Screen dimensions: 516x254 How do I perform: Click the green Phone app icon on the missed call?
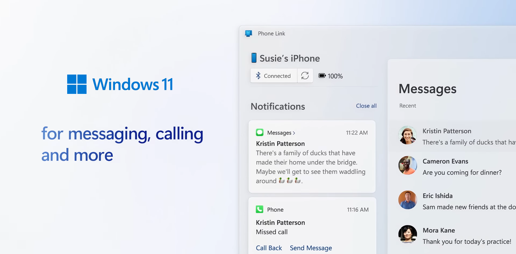pos(259,209)
